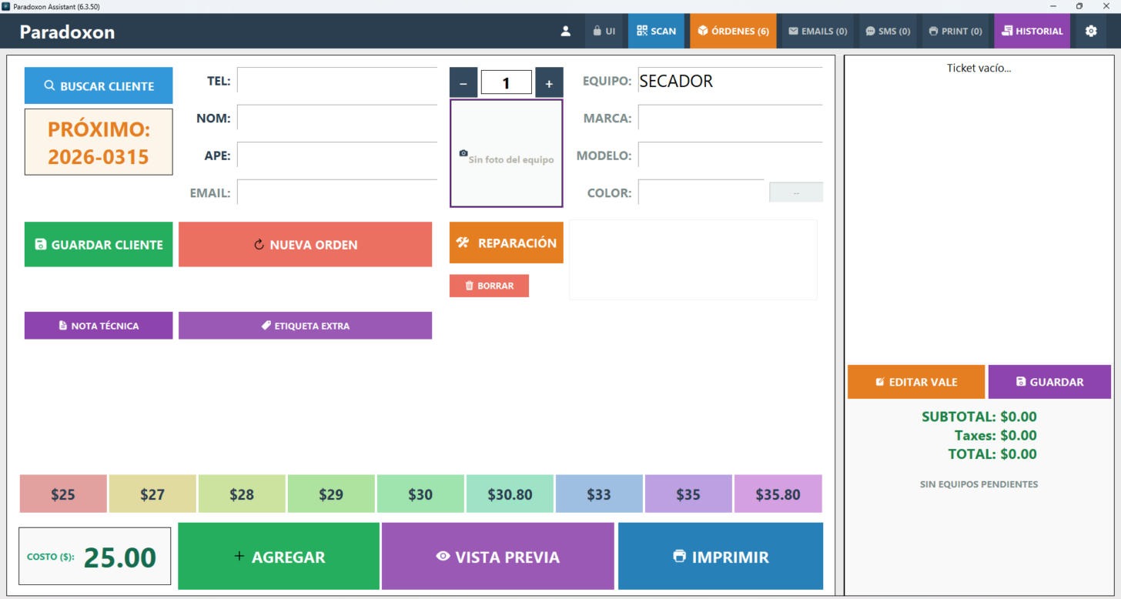Select the $35 price preset
1121x599 pixels.
pyautogui.click(x=688, y=494)
